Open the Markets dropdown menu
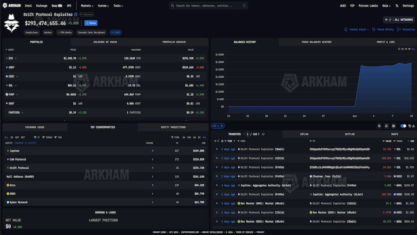 [87, 5]
